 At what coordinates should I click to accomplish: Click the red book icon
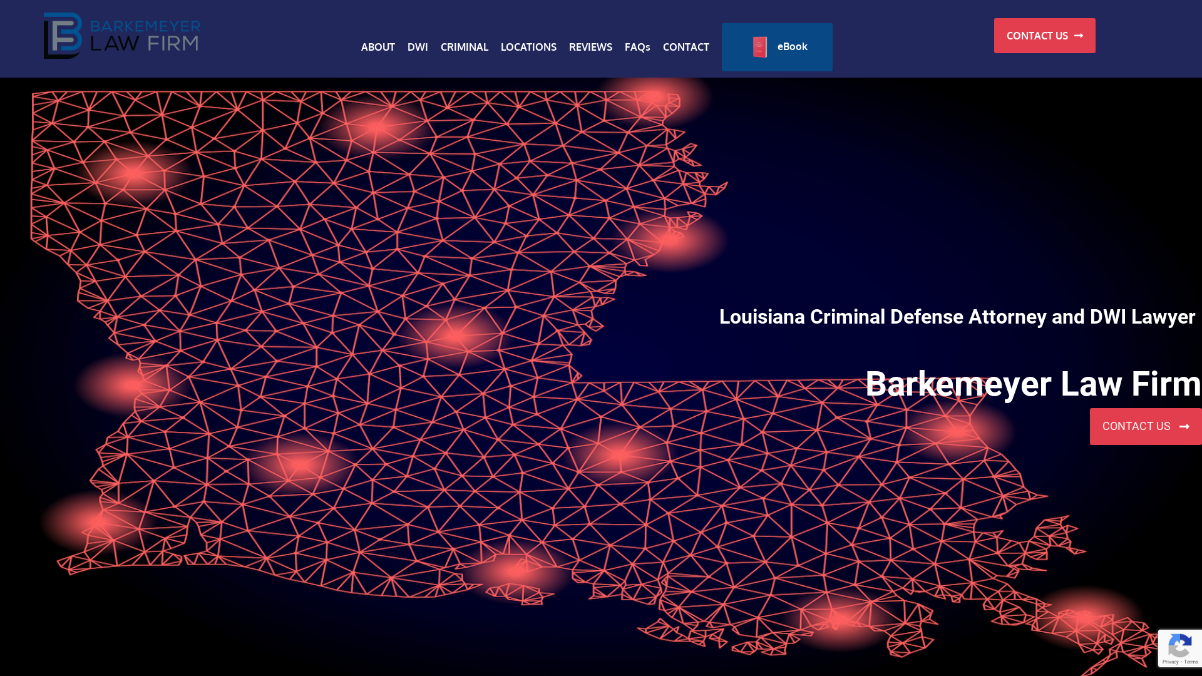759,47
